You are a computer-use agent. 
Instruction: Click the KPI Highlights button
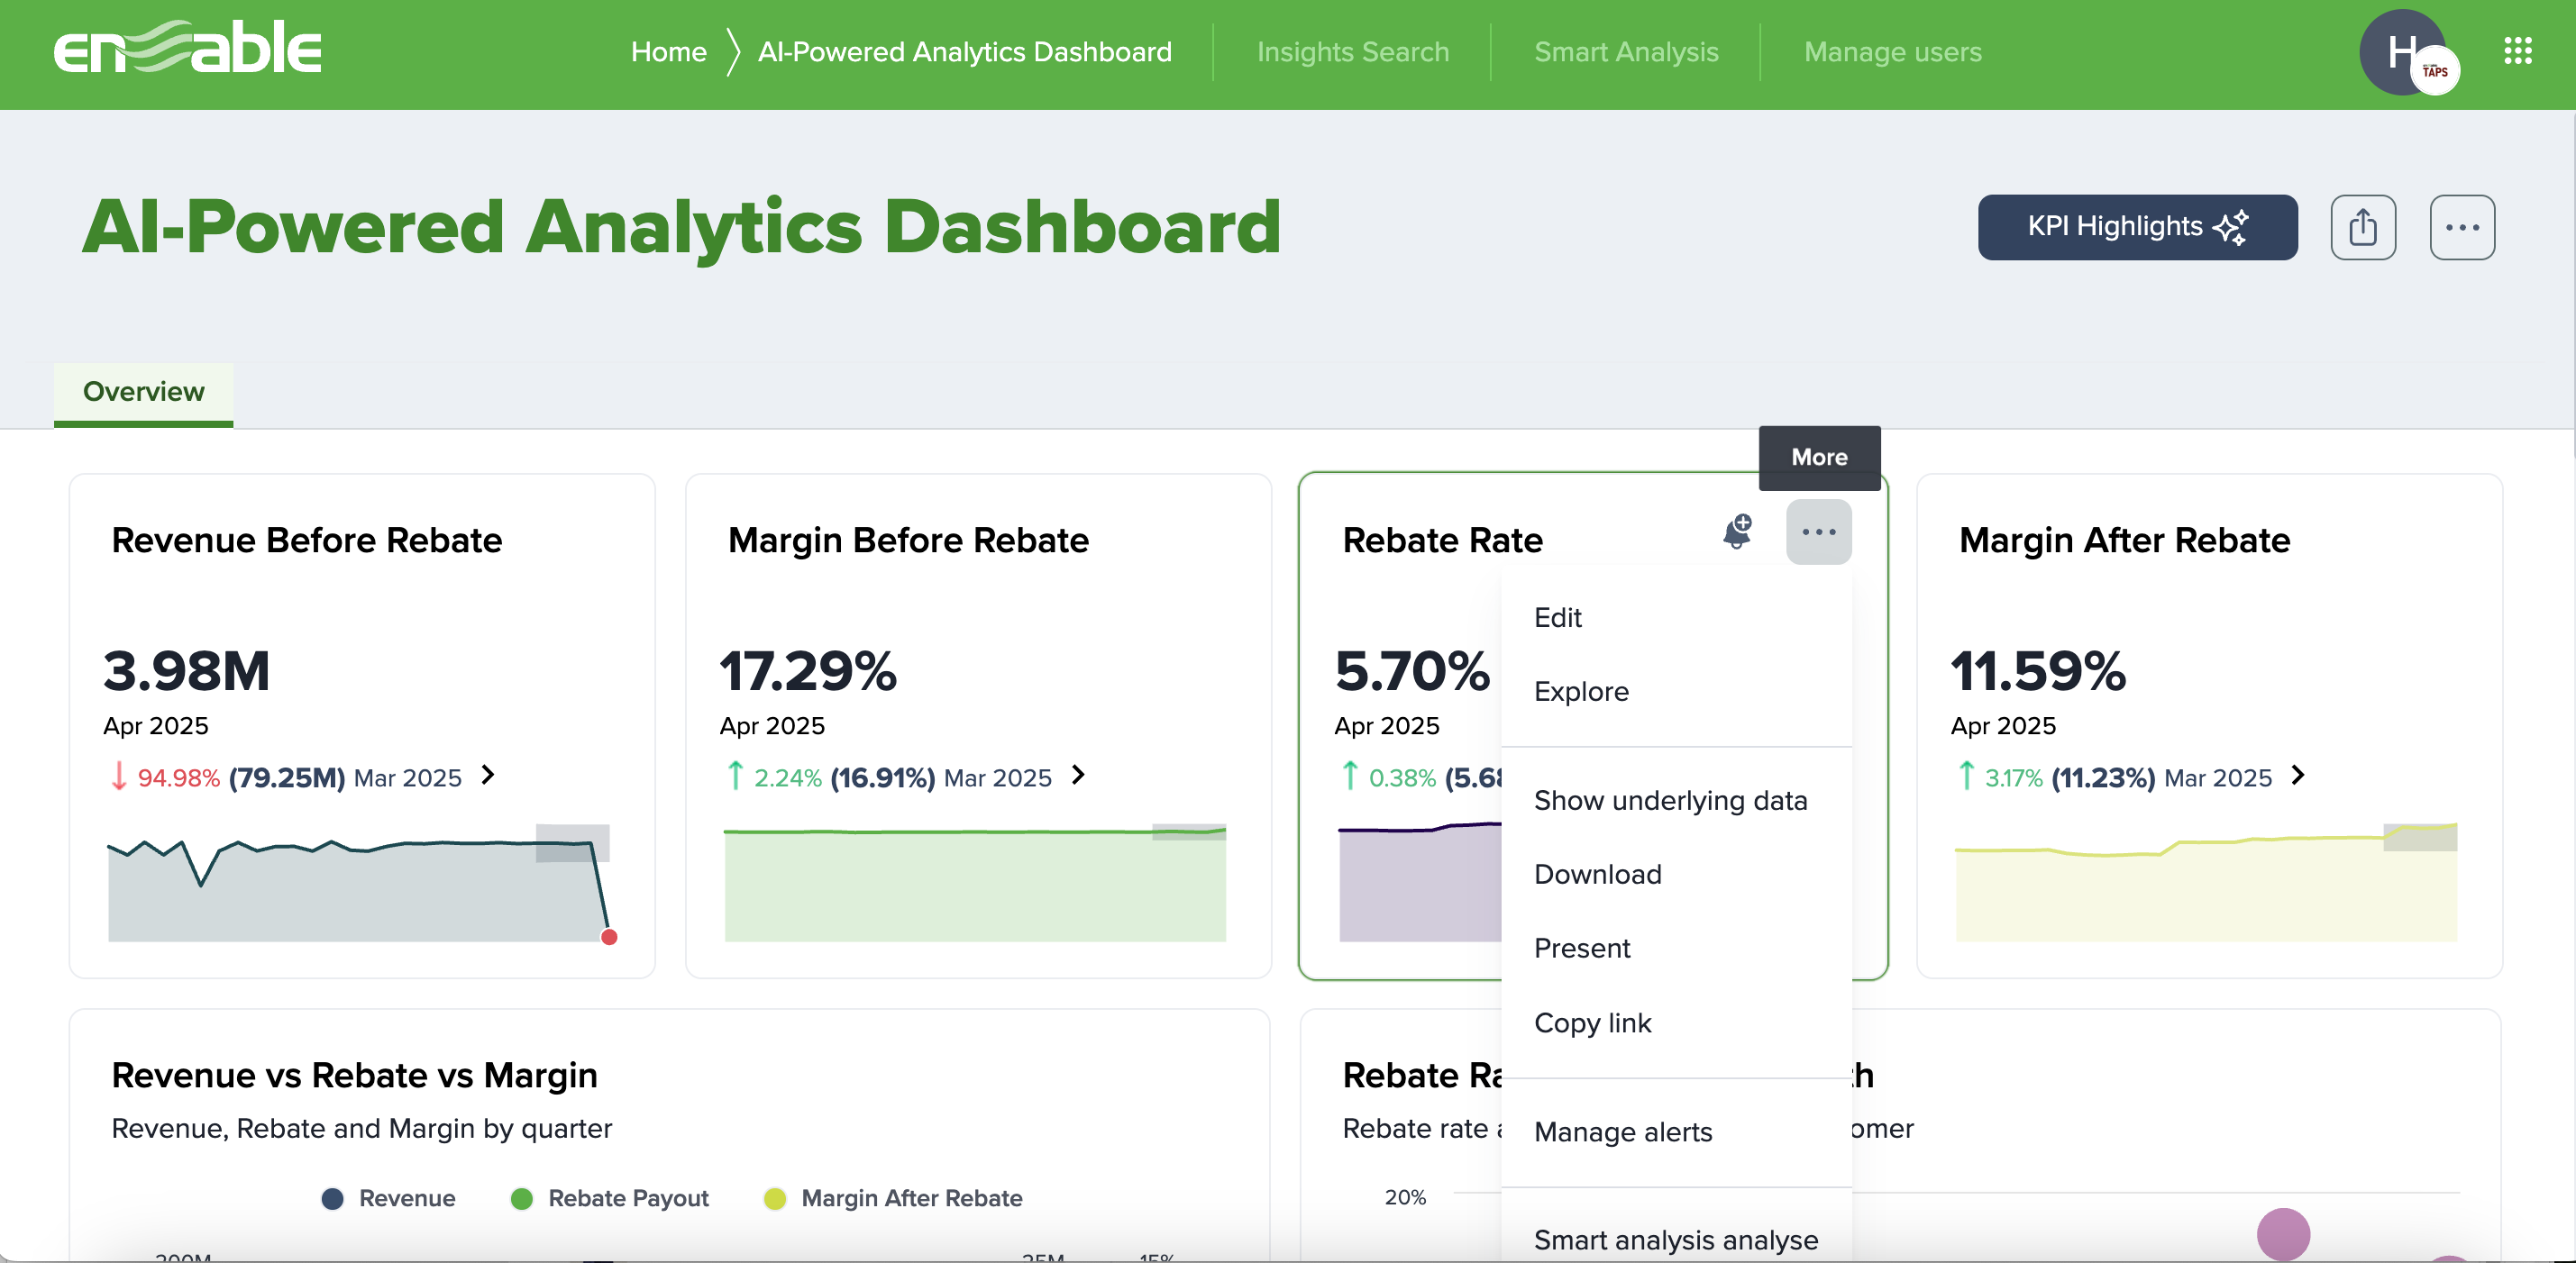[x=2136, y=227]
